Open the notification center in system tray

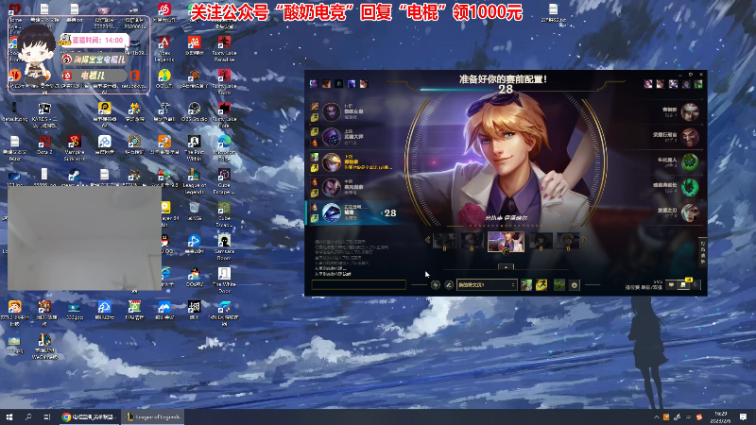(x=743, y=416)
